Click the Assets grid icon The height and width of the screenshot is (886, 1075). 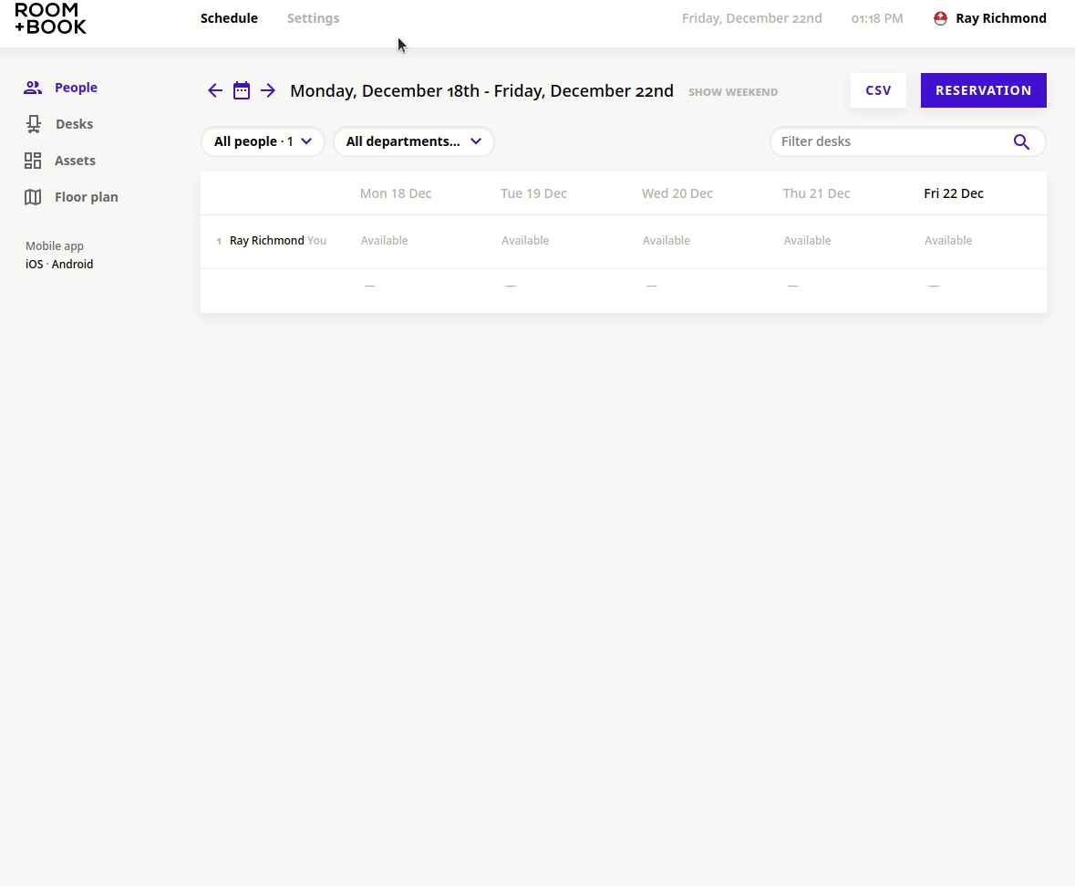(x=33, y=161)
